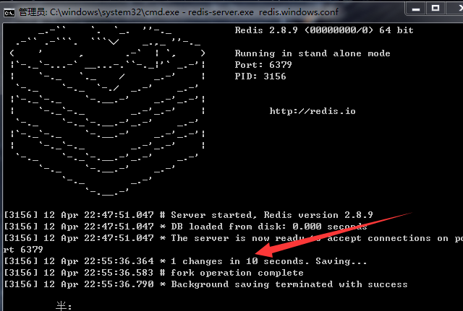The width and height of the screenshot is (463, 311).
Task: Select the 'PID: 3156' text
Action: click(x=260, y=76)
